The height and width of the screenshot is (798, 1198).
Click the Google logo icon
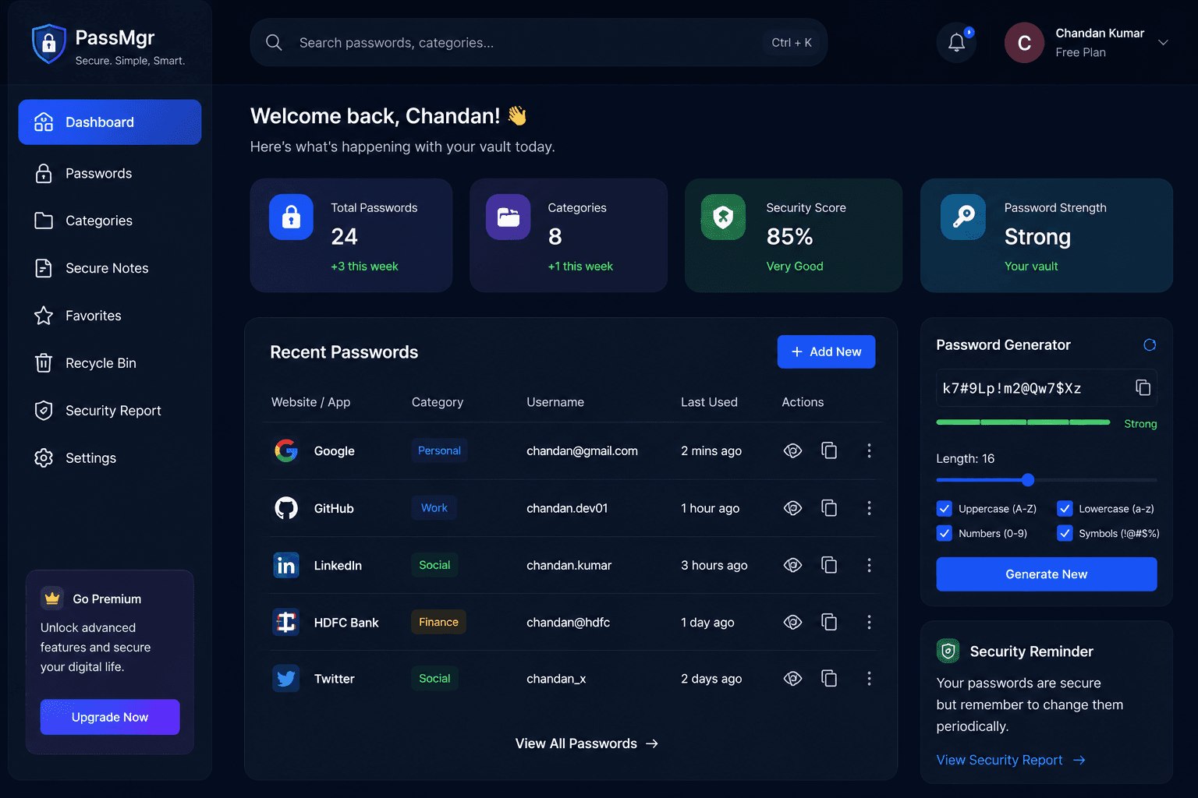286,450
